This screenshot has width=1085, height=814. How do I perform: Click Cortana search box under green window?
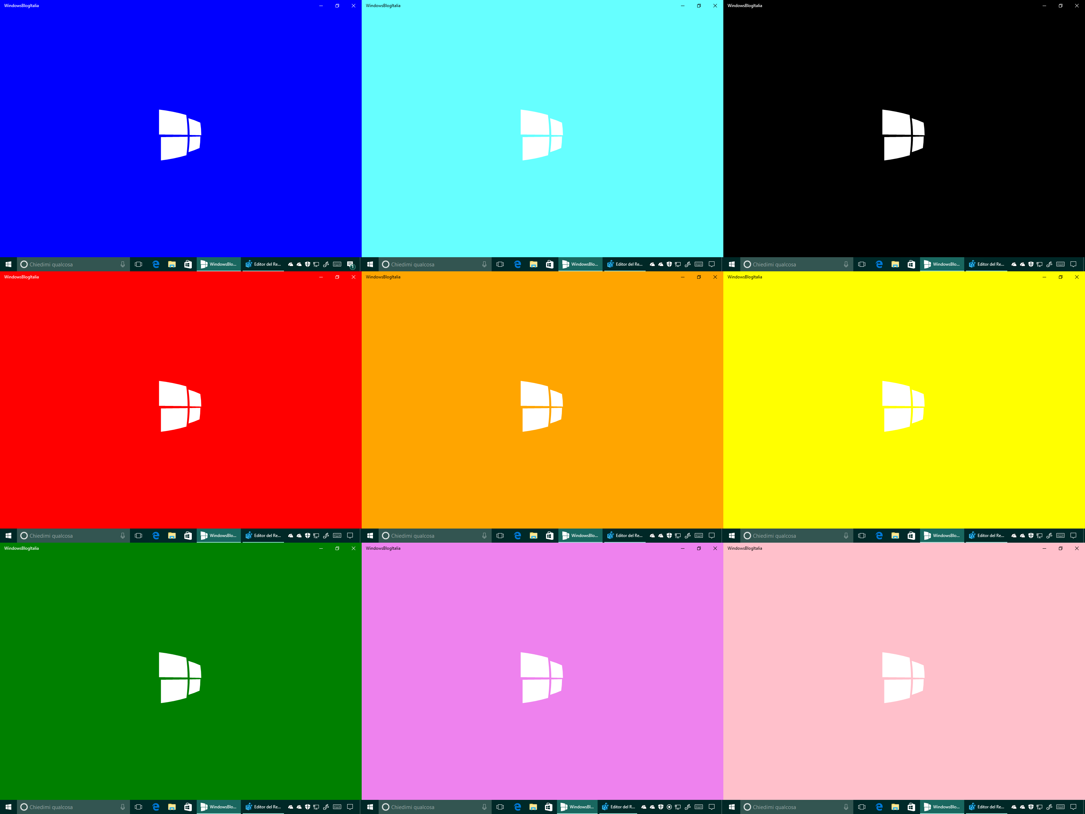point(73,807)
